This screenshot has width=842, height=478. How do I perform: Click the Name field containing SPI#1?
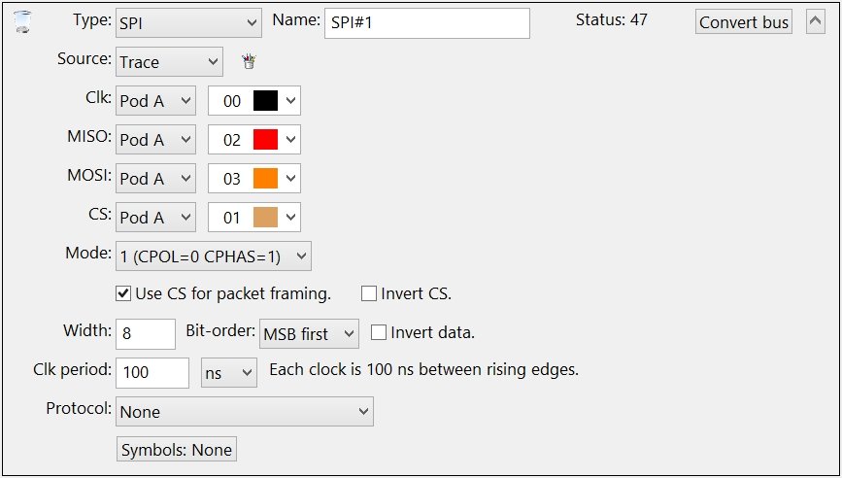[426, 22]
